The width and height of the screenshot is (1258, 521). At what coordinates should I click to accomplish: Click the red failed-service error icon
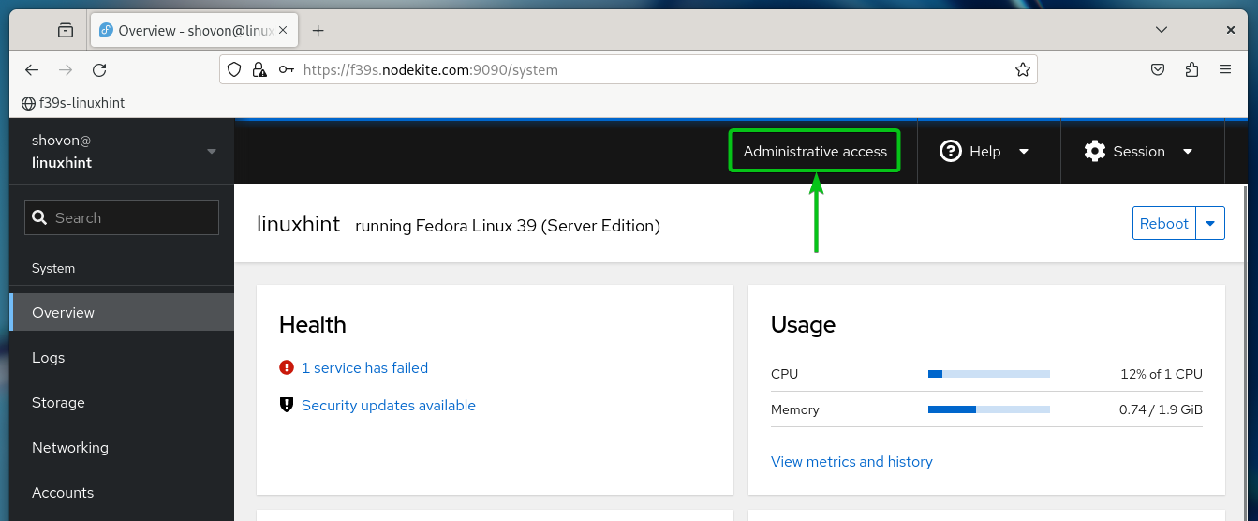[287, 367]
